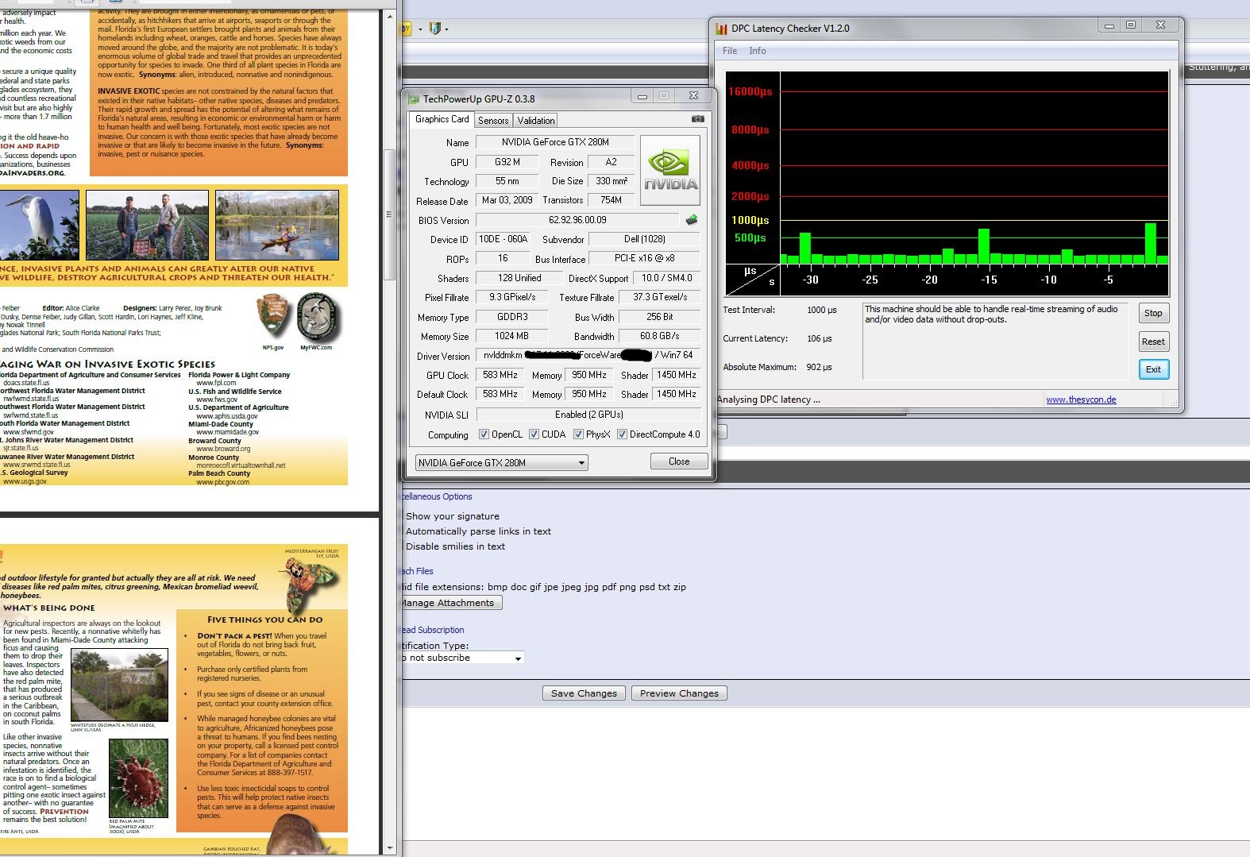Click the yellow toolbar icon in browser
Screen dimensions: 1250x857
(x=407, y=29)
